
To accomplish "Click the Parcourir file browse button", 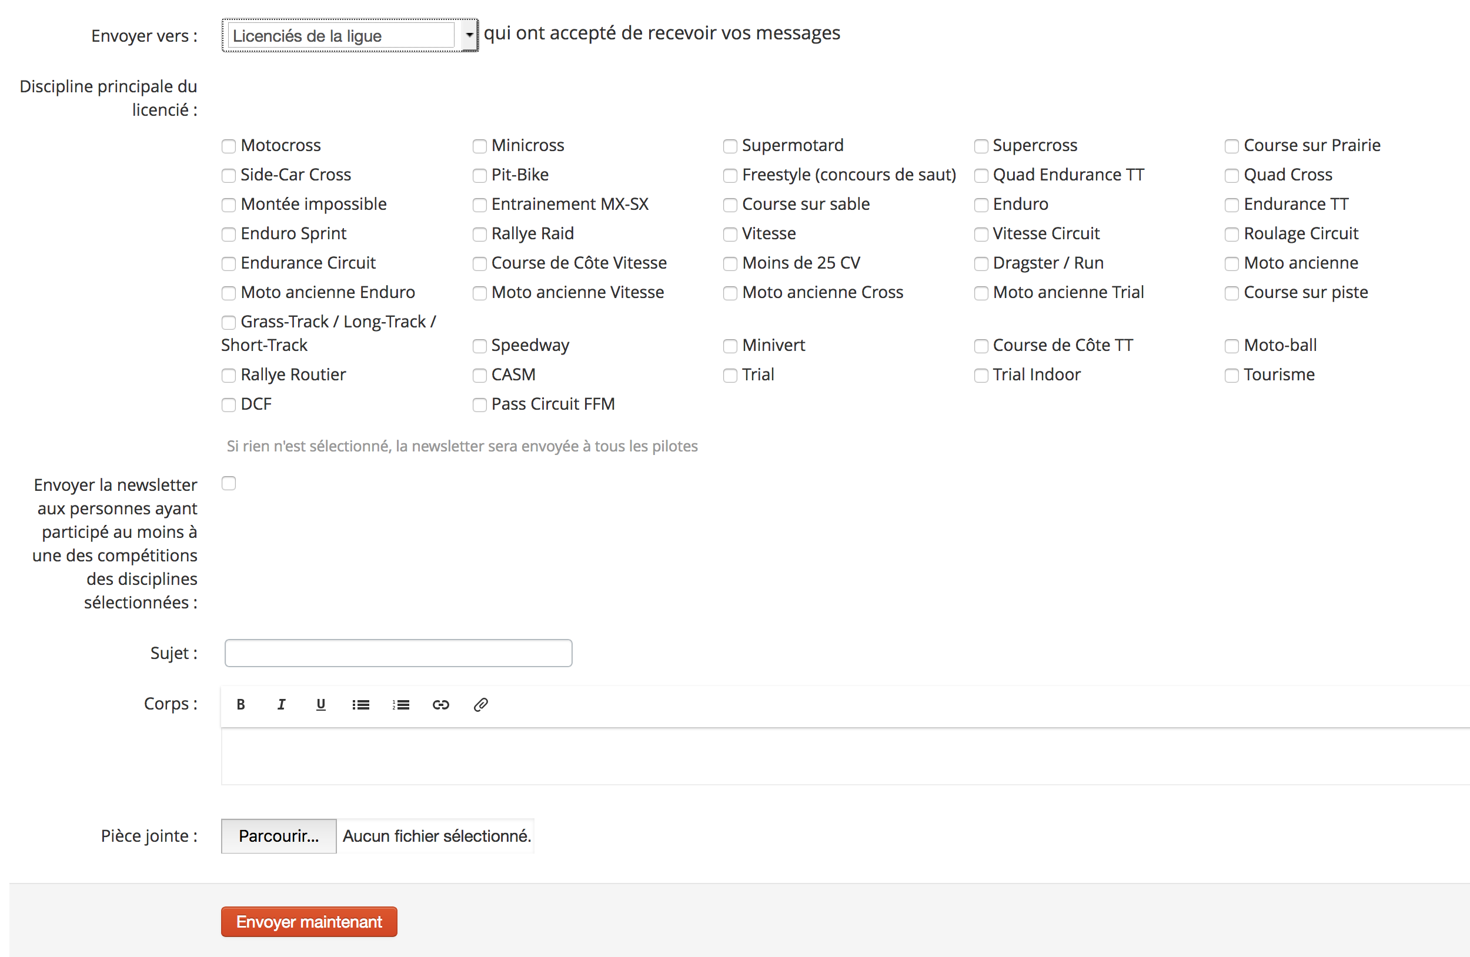I will pos(279,836).
